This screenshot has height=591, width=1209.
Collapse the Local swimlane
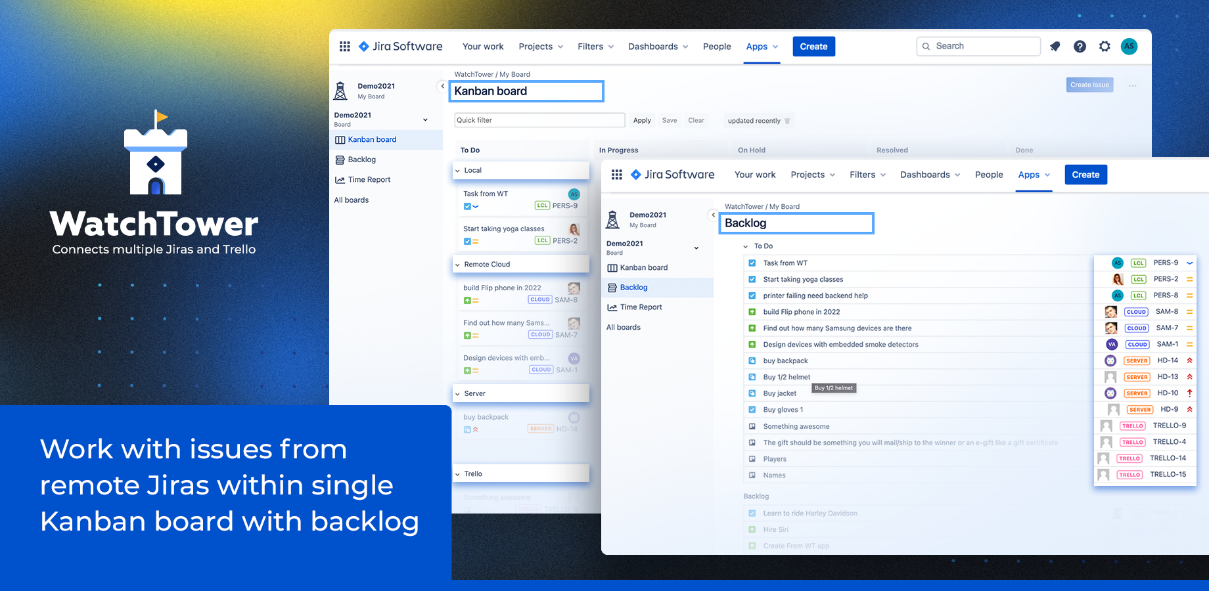click(x=458, y=171)
